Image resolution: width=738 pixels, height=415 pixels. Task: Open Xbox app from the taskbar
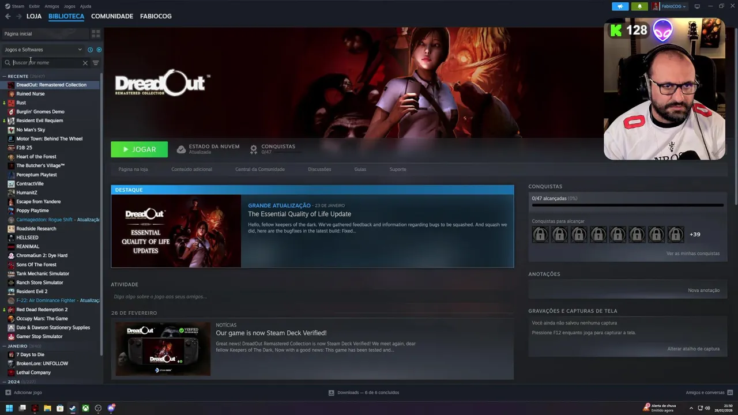85,408
